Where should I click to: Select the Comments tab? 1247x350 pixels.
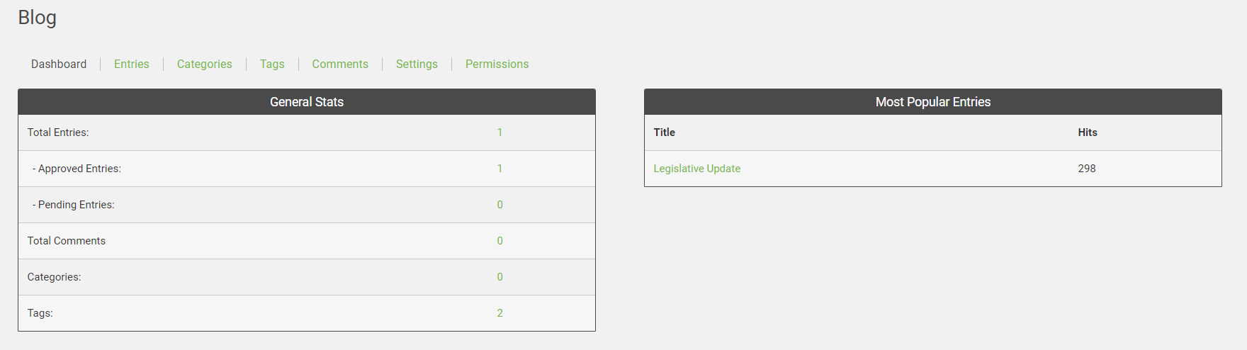340,64
